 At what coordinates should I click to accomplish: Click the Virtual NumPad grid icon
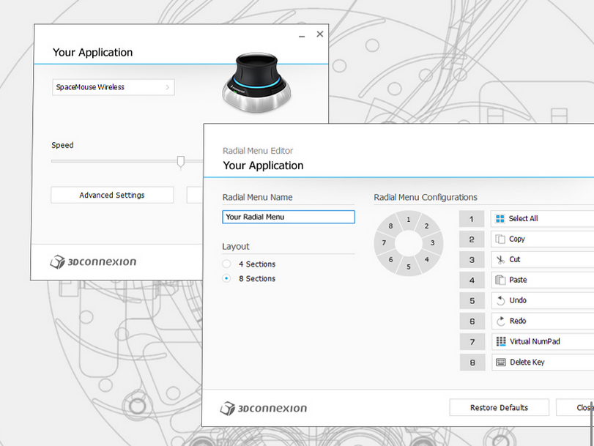point(500,341)
